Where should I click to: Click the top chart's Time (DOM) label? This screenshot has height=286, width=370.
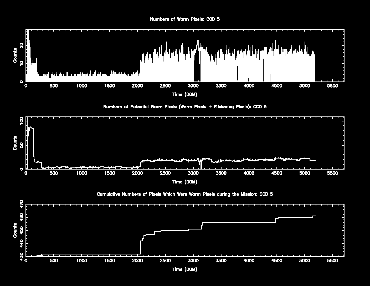pos(185,94)
